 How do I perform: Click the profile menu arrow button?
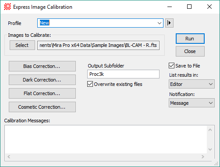pos(169,23)
